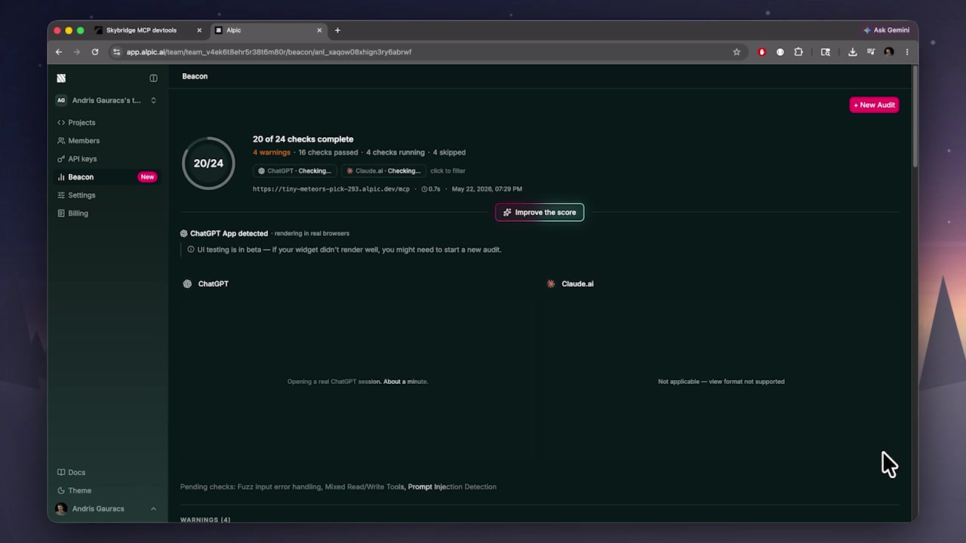
Task: Click the 4 warnings text
Action: [x=272, y=152]
